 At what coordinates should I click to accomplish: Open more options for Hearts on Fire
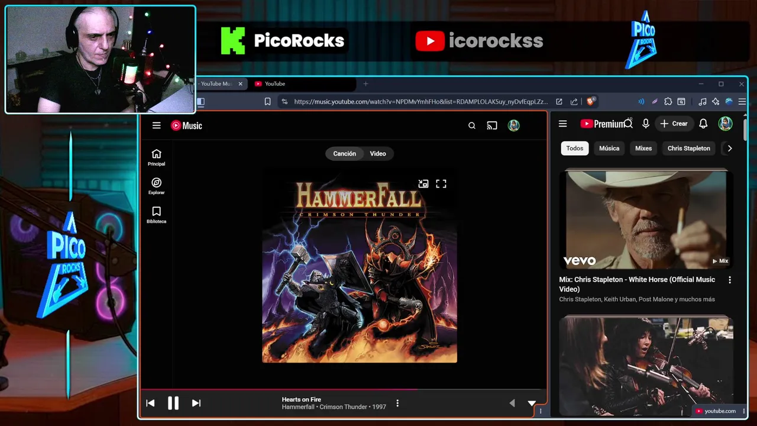pos(397,403)
